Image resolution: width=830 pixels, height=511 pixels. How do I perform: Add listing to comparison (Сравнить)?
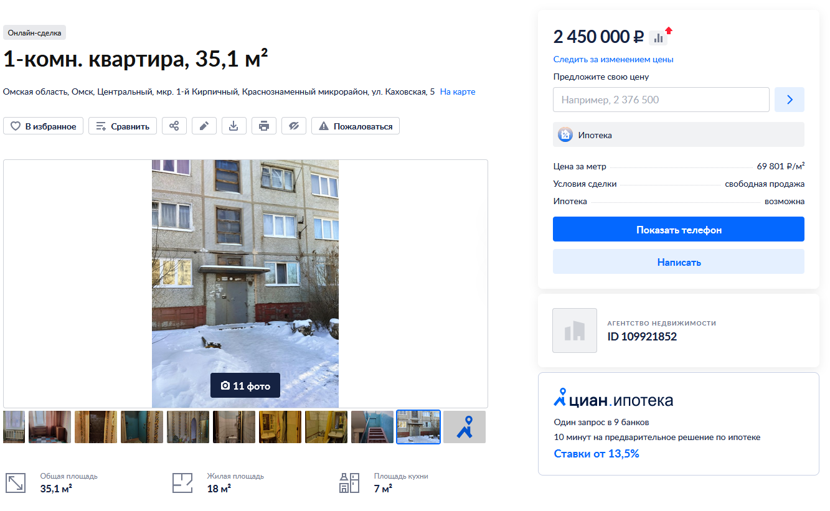123,126
